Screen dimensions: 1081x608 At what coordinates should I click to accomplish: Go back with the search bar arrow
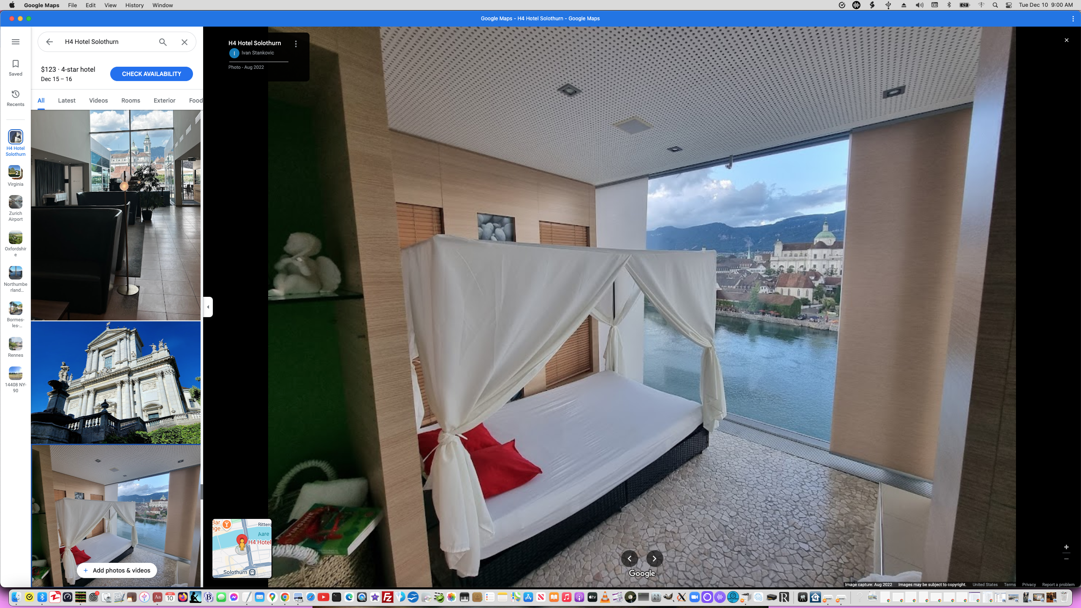pos(49,42)
